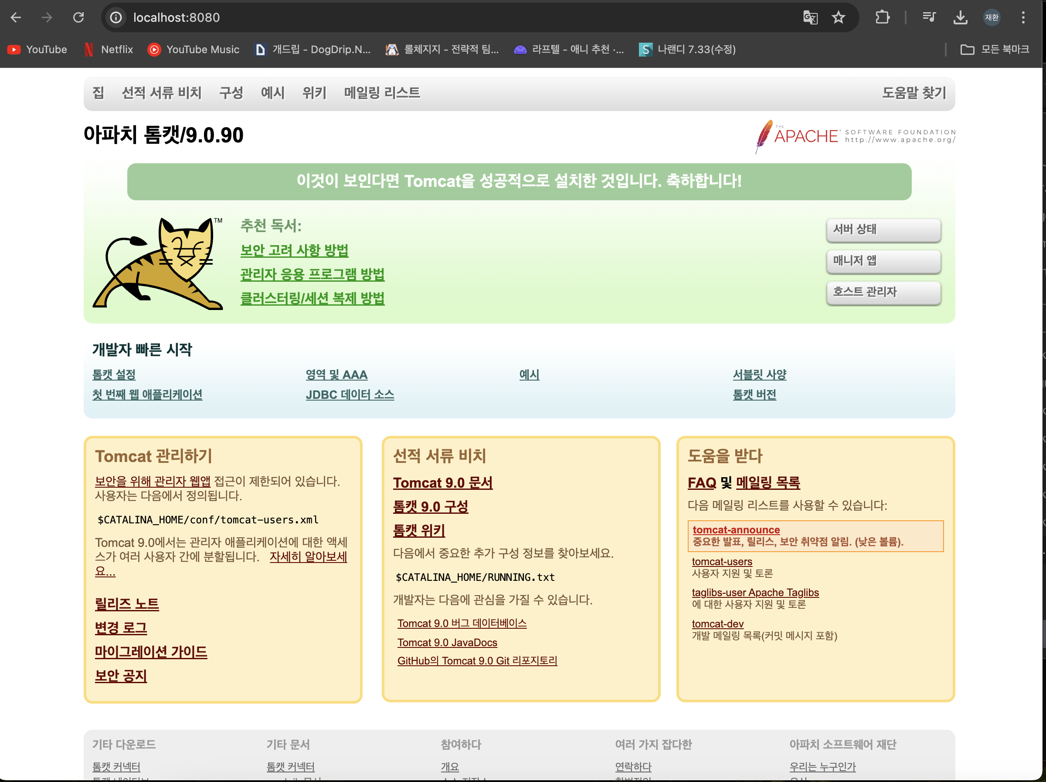
Task: Open the 라프텔 애니 추천 bookmark
Action: click(569, 49)
